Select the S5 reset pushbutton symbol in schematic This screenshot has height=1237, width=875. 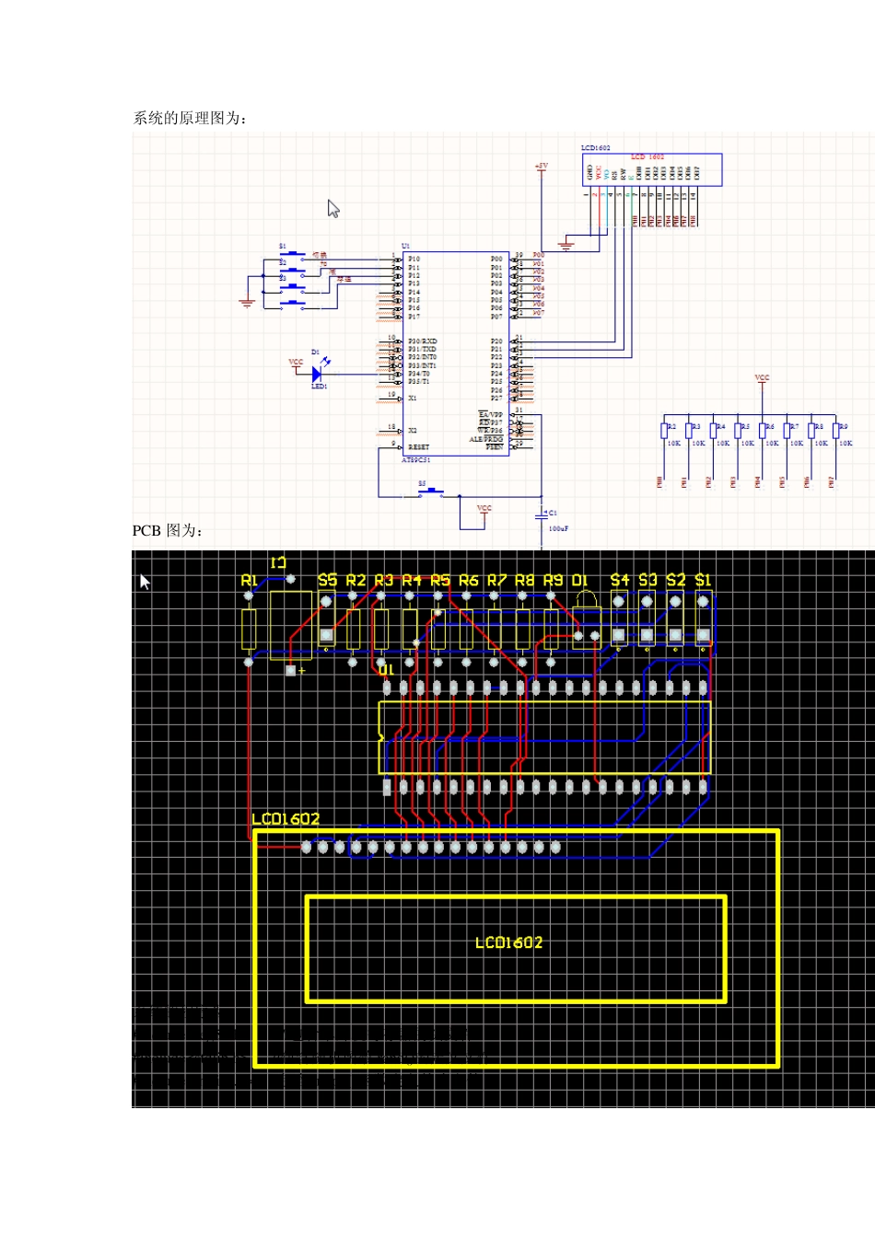point(430,492)
